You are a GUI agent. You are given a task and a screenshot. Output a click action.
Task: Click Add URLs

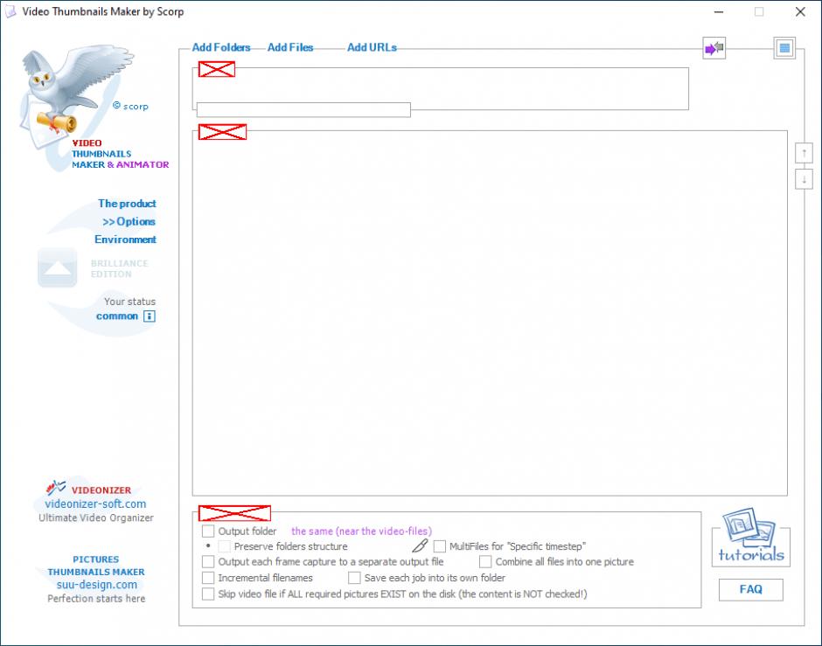373,47
